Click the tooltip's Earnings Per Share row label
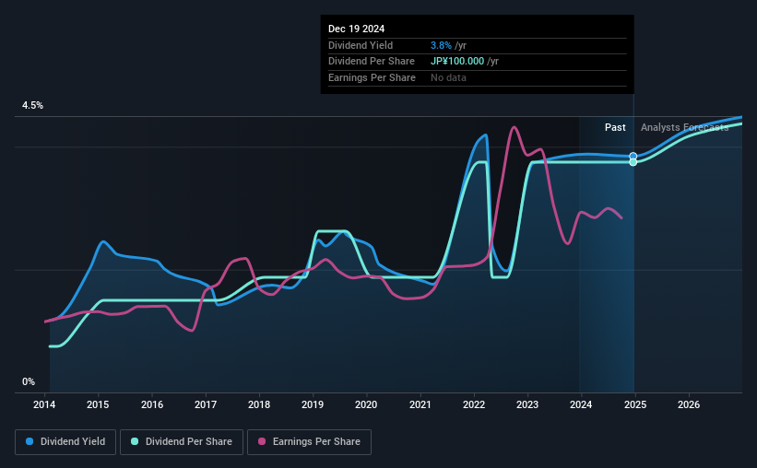 (x=372, y=77)
